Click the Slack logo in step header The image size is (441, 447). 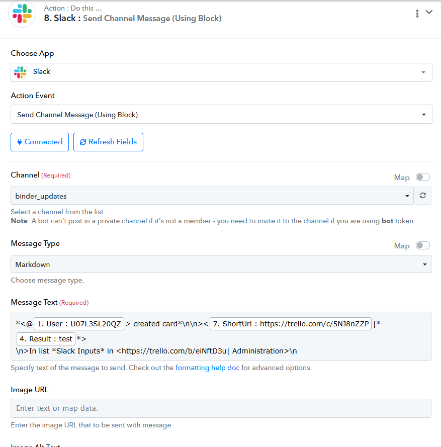[22, 14]
